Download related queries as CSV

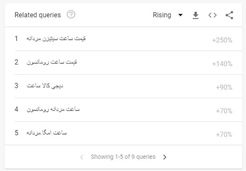tap(196, 15)
